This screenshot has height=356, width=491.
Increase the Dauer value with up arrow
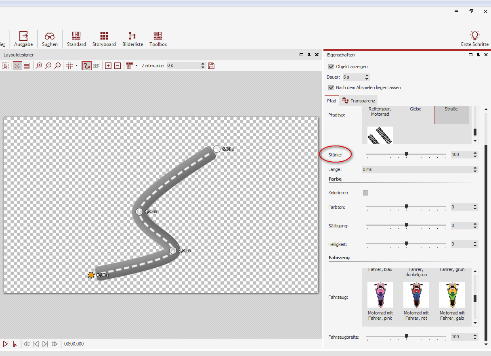(367, 75)
